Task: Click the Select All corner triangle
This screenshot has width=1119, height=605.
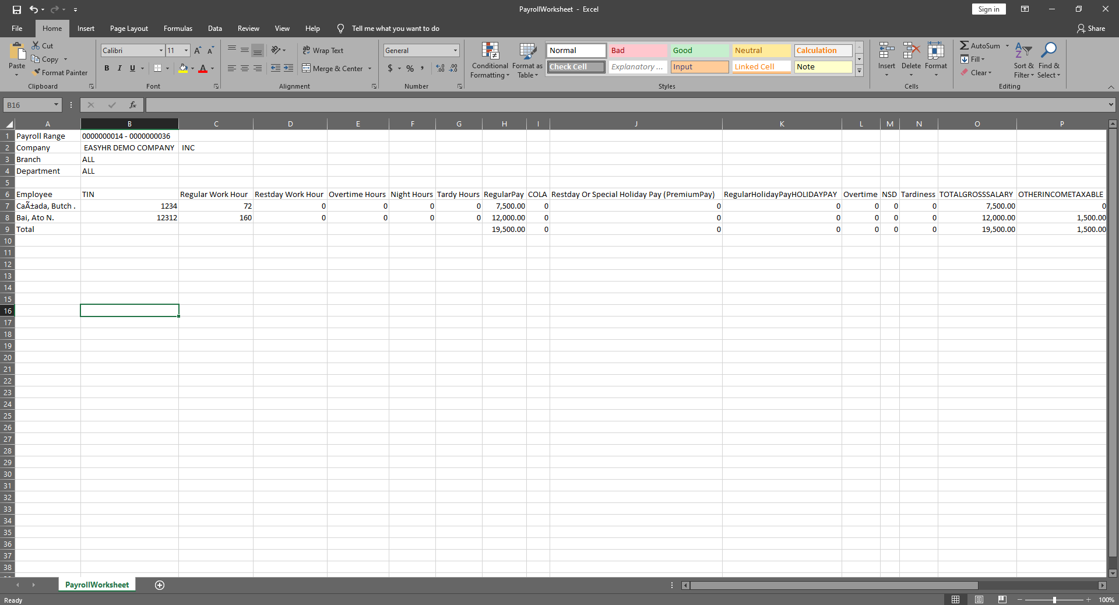Action: pos(9,124)
